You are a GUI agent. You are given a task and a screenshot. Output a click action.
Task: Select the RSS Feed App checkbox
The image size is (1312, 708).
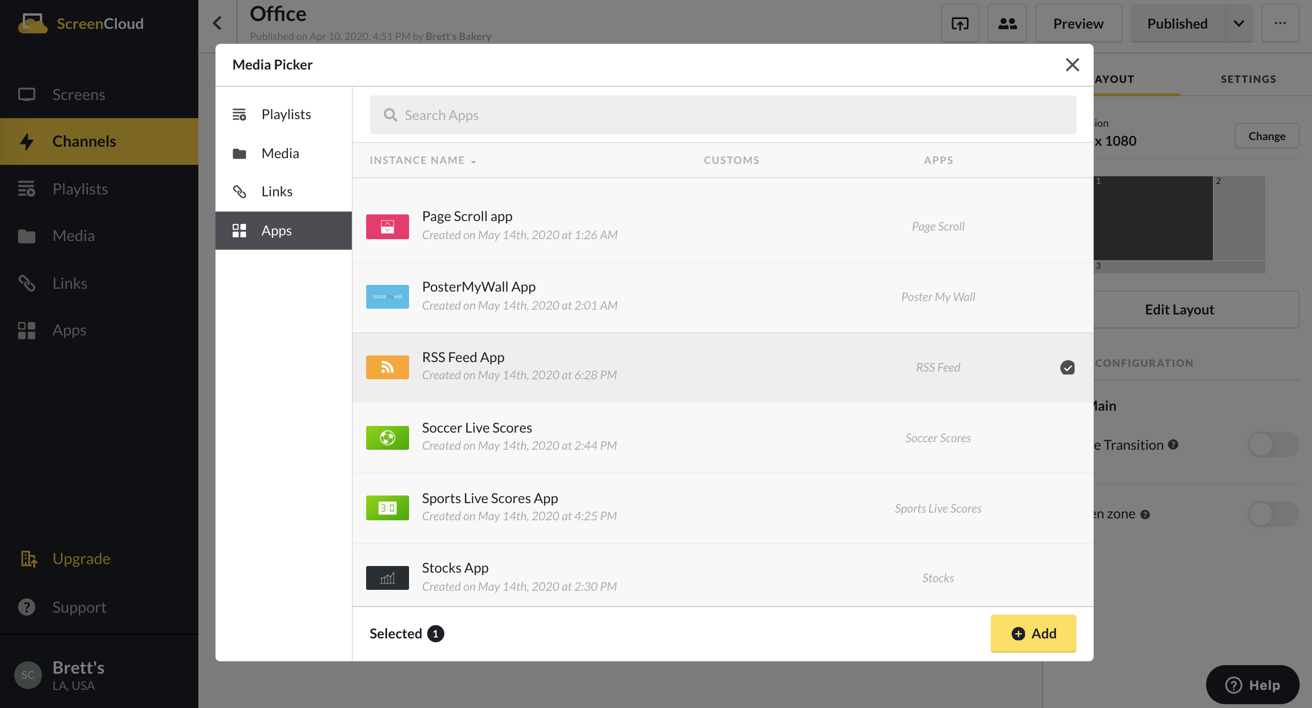1067,366
